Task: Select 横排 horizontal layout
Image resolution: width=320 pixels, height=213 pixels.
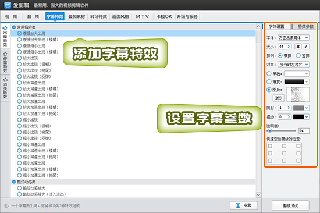Action: 280,55
